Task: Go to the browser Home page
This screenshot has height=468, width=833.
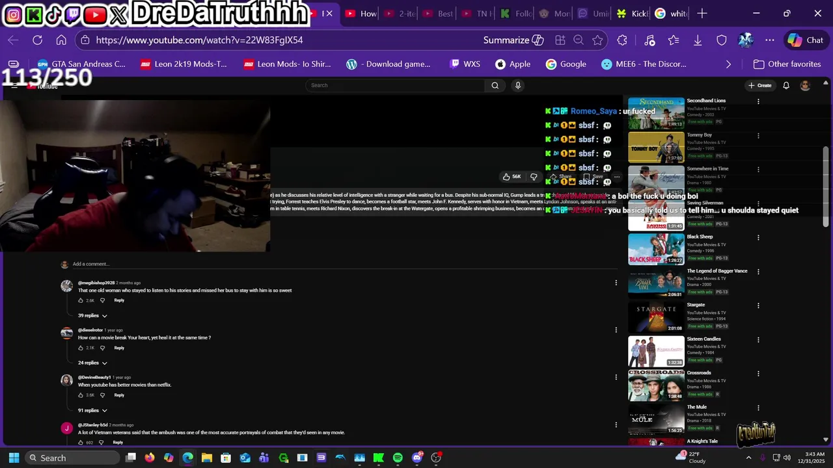Action: click(61, 40)
